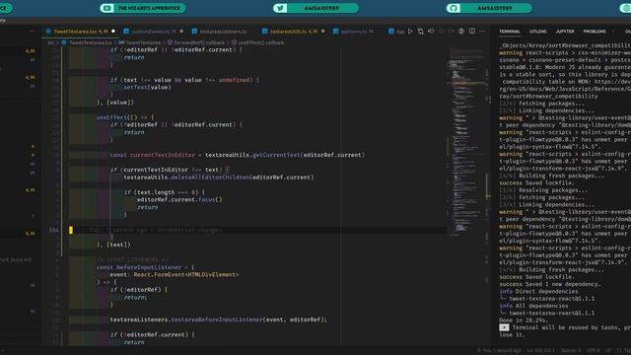Open the TweetTextarea.tsx breadcrumb dropdown
This screenshot has height=355, width=631.
[87, 42]
